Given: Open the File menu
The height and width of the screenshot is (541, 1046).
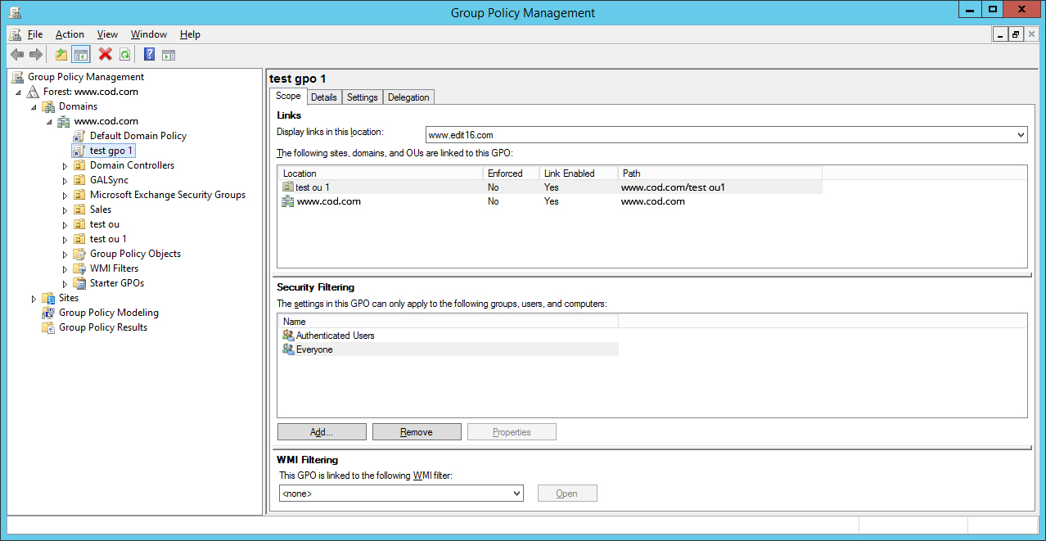Looking at the screenshot, I should tap(35, 34).
